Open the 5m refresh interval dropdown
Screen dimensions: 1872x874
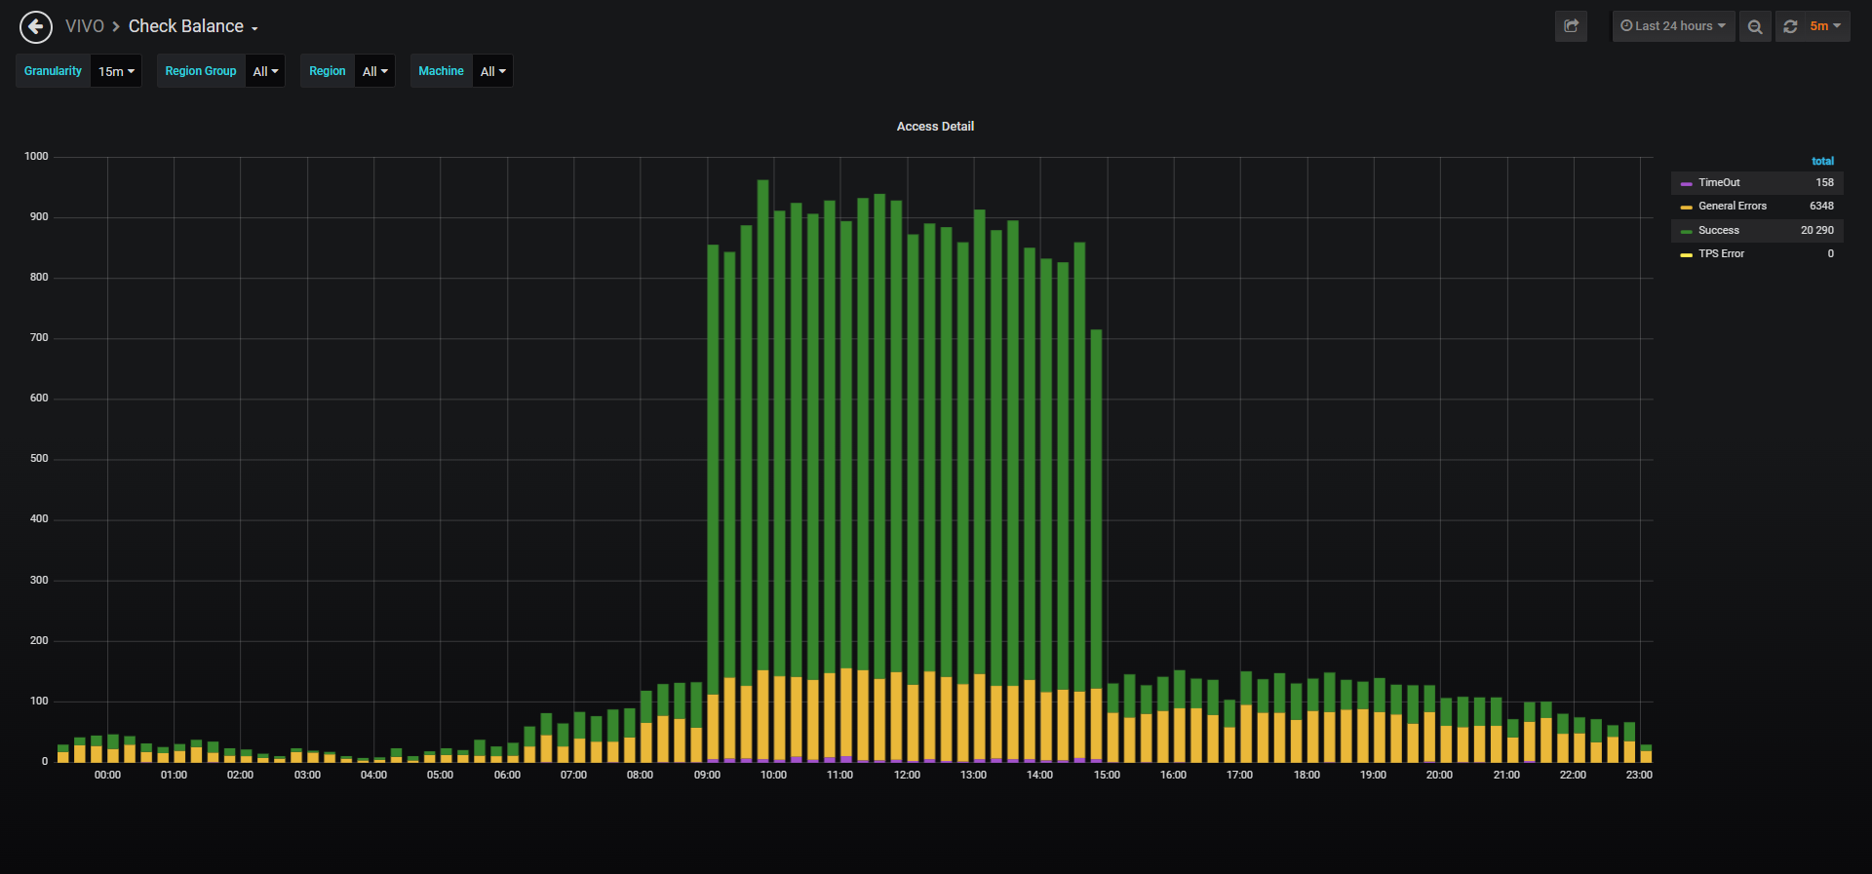[1825, 26]
